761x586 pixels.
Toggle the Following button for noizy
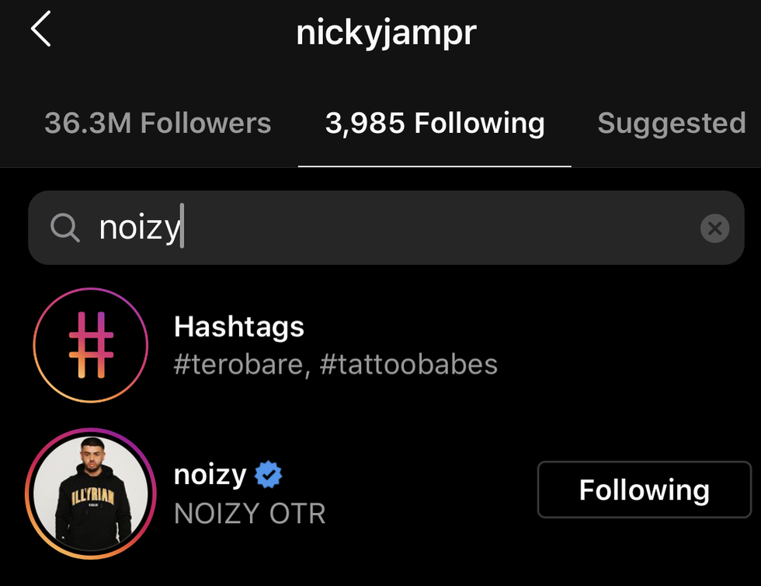[x=644, y=490]
